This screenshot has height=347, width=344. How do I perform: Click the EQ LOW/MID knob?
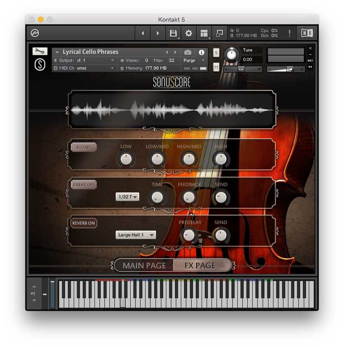157,159
